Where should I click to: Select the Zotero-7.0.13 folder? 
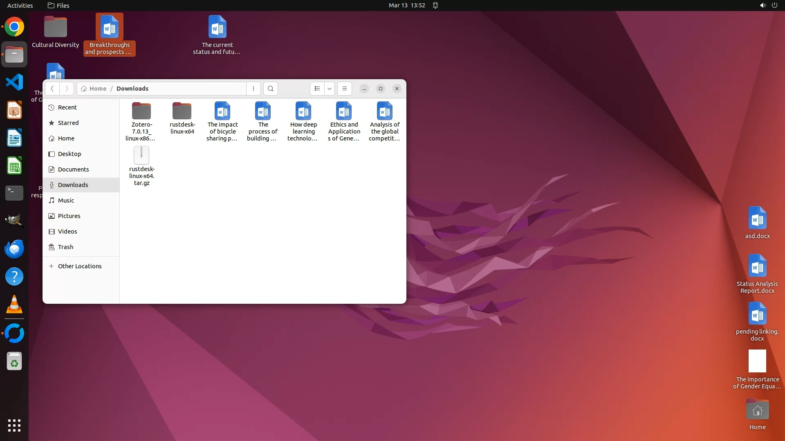(141, 111)
